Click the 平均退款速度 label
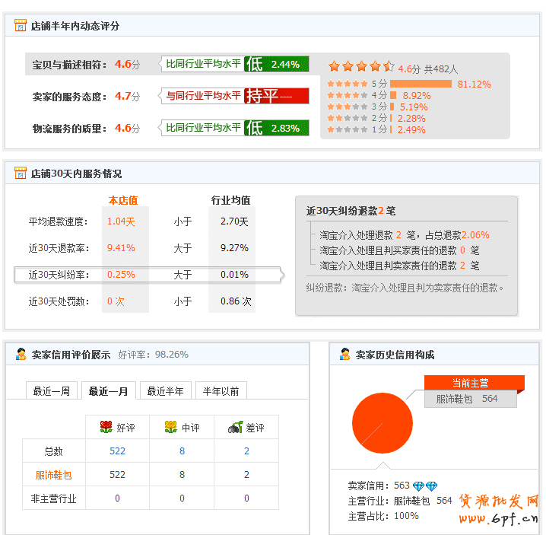Screen dimensions: 546x535 [x=58, y=221]
